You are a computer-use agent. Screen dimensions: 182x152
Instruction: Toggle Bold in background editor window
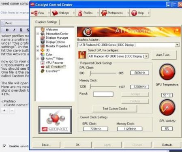pyautogui.click(x=7, y=30)
